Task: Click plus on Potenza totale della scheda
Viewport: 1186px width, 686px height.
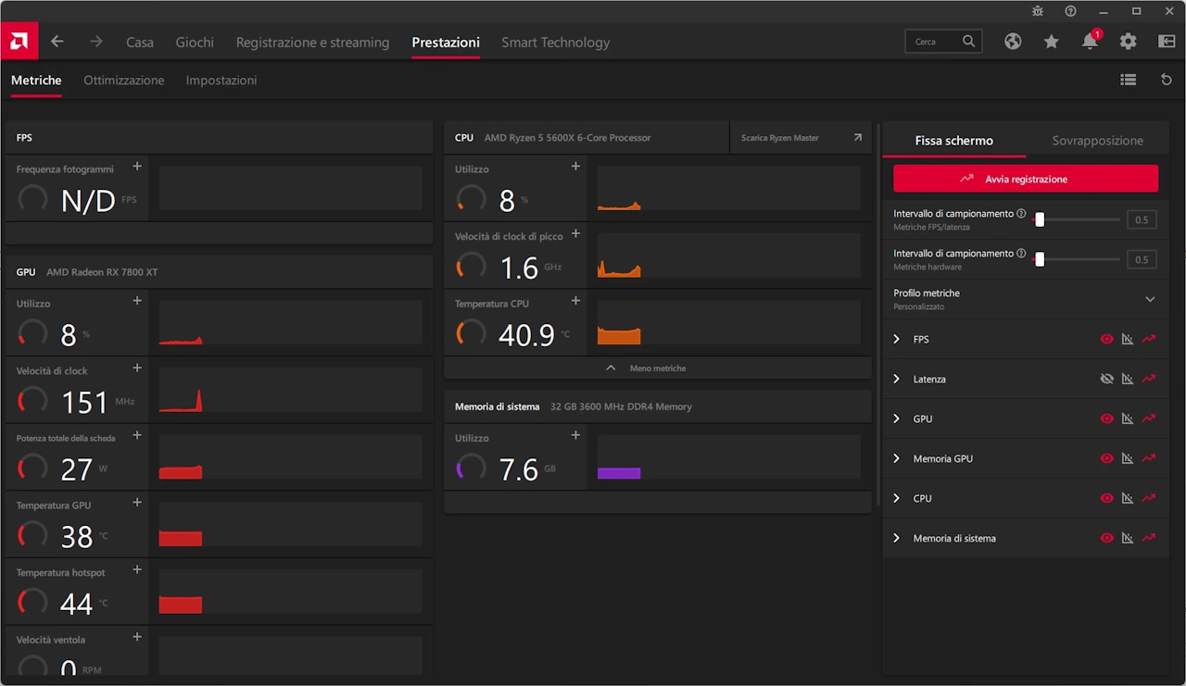Action: coord(137,435)
